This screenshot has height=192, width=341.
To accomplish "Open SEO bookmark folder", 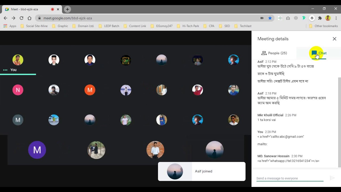I will pyautogui.click(x=224, y=26).
